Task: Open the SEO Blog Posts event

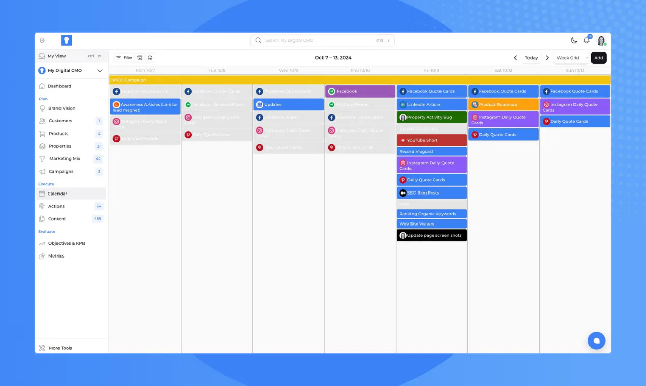Action: [x=432, y=193]
